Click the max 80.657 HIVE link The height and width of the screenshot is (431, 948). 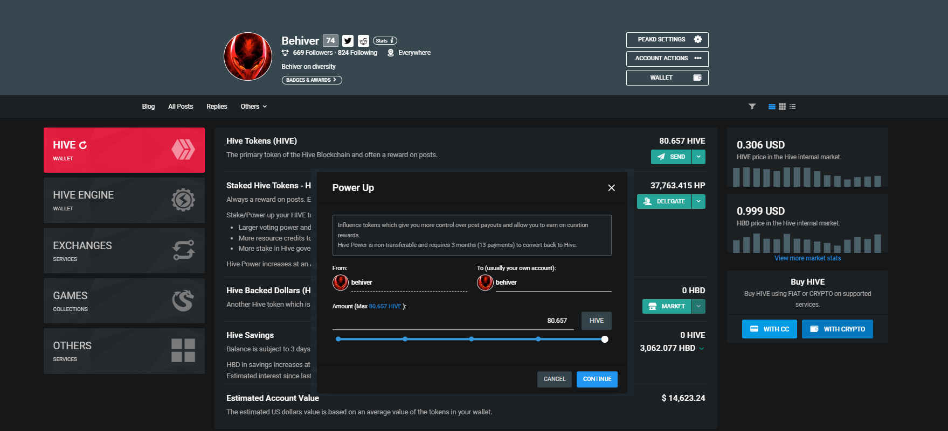pos(385,307)
